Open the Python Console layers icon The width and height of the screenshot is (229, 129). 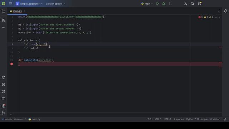coord(4,85)
